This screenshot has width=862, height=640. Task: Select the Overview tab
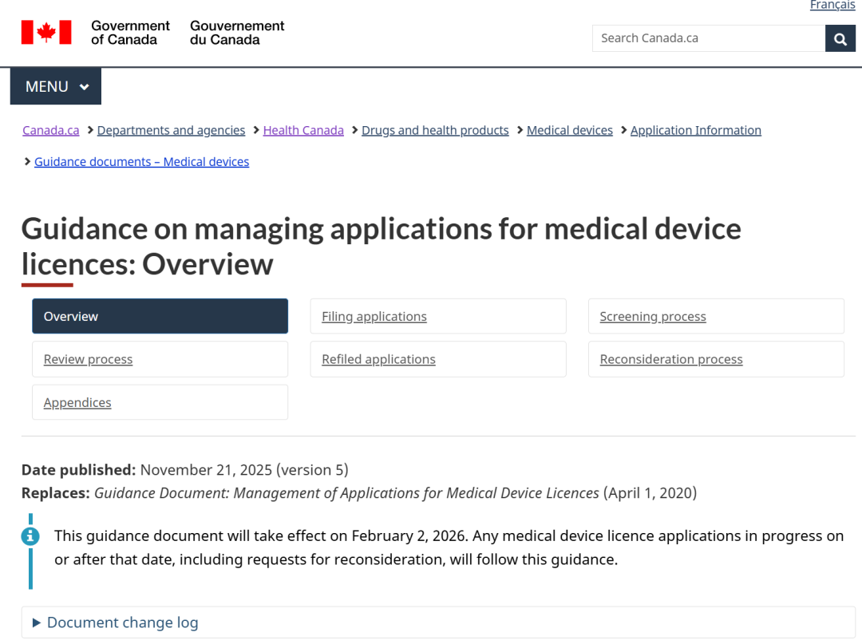click(160, 316)
